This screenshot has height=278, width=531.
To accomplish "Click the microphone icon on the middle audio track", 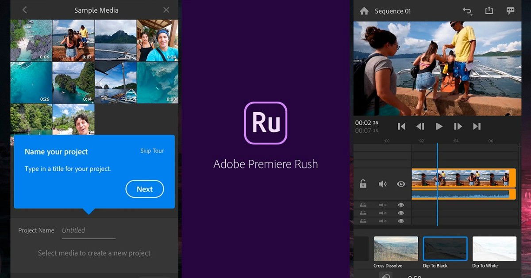I will [x=401, y=213].
